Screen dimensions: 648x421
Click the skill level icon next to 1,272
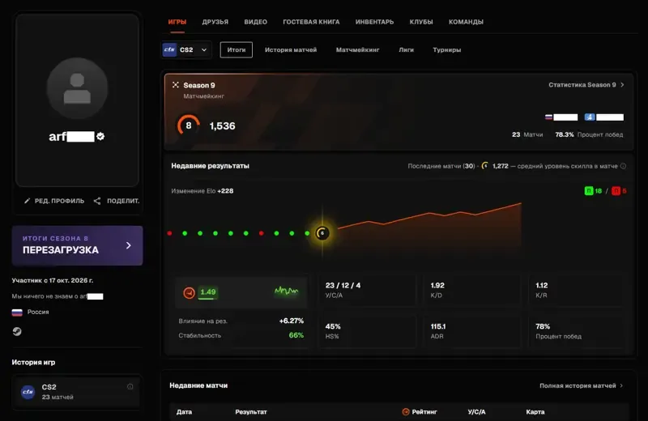coord(484,166)
